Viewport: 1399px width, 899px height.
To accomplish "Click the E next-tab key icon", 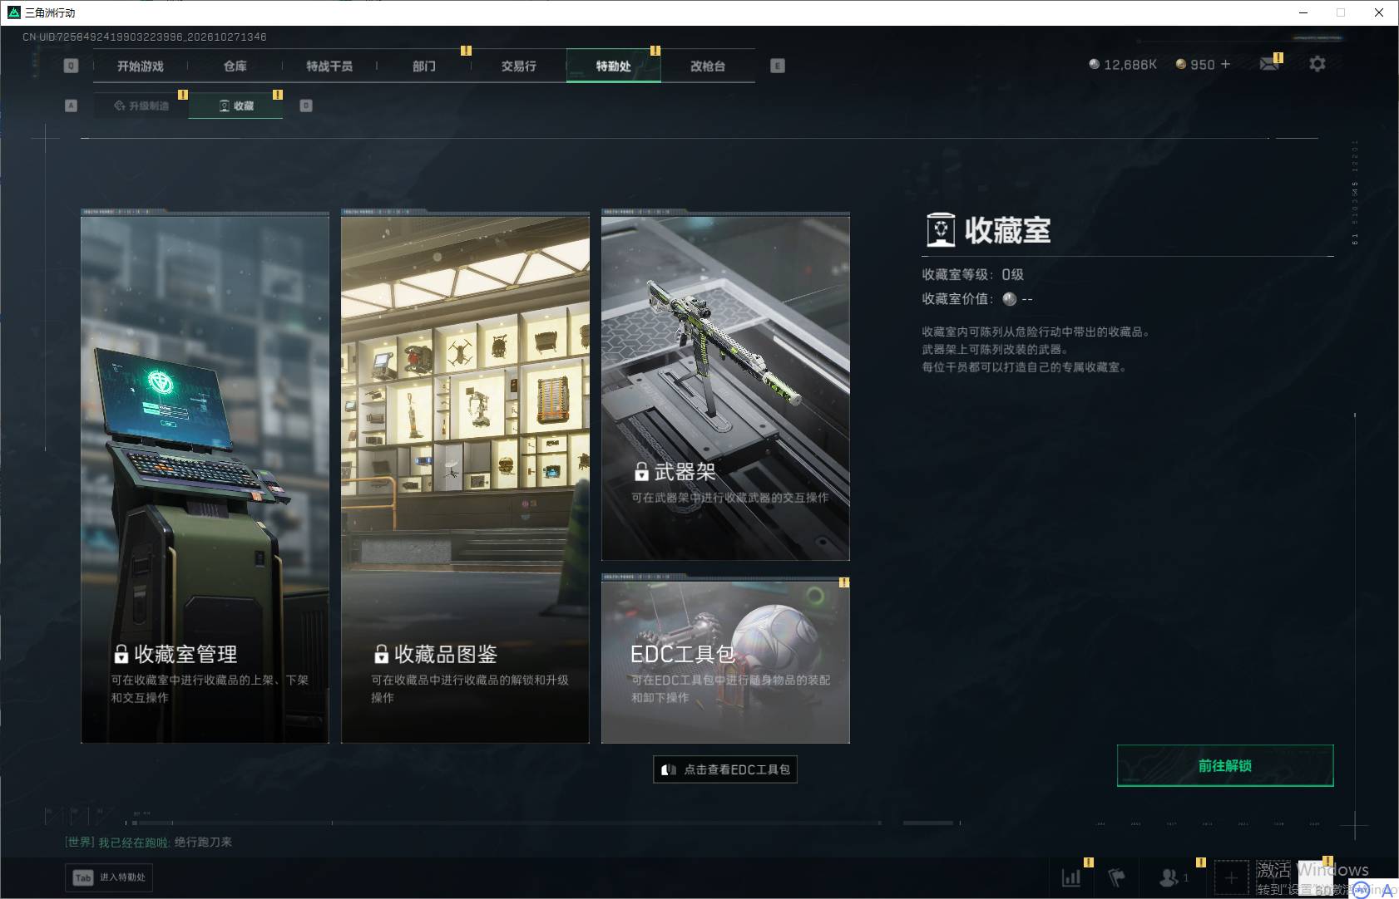I will click(778, 66).
